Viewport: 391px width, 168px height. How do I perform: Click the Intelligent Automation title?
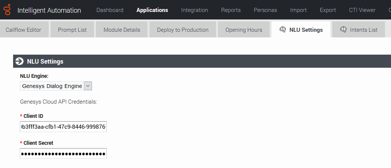pos(49,10)
